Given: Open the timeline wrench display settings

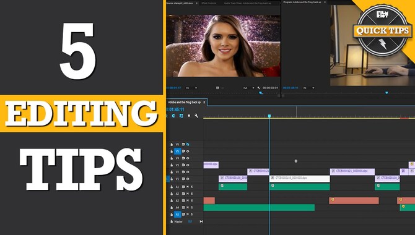Looking at the screenshot, I should (196, 116).
